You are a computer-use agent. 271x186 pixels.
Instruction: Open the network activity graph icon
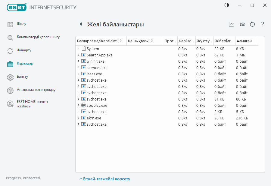coord(231,24)
